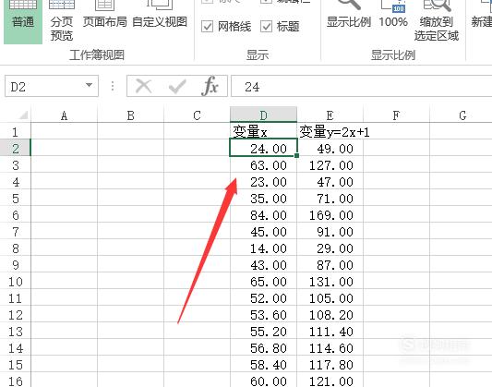
Task: Open Insert Function (fx) dialog
Action: click(x=210, y=86)
